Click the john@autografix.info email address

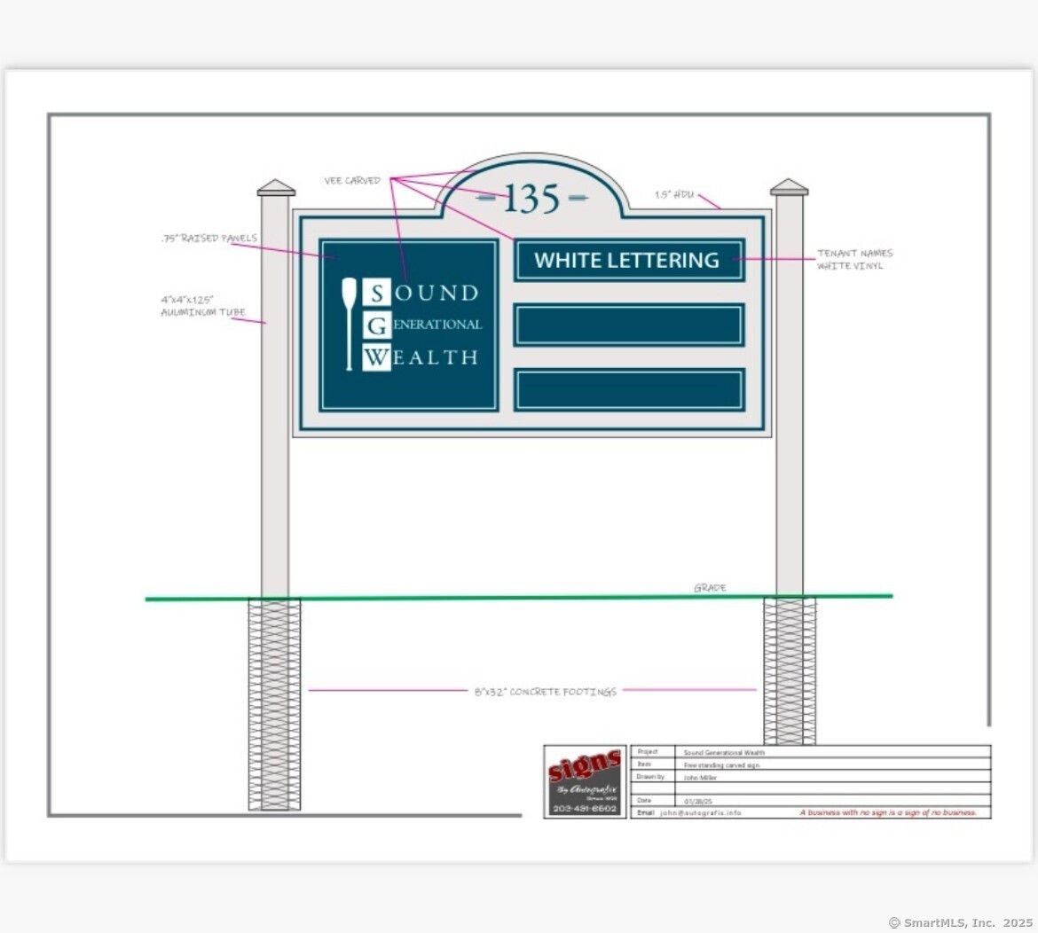click(700, 812)
